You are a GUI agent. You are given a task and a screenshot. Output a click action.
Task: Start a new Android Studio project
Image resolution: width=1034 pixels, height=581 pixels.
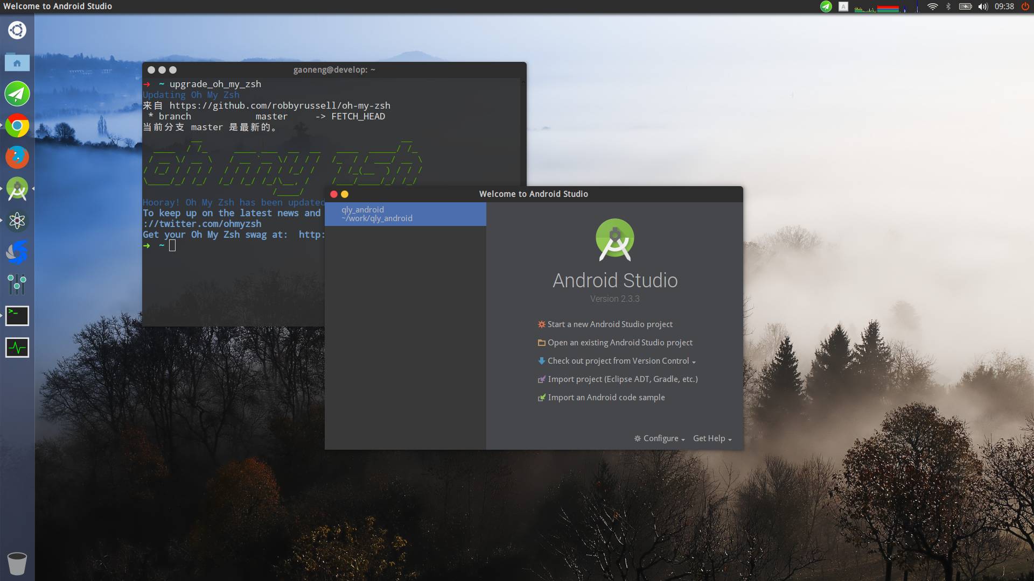[x=609, y=324]
